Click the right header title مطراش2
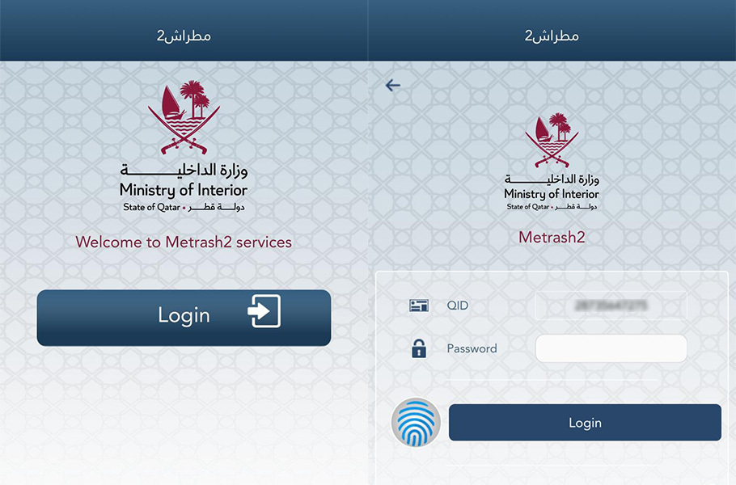This screenshot has height=485, width=736. pyautogui.click(x=552, y=36)
